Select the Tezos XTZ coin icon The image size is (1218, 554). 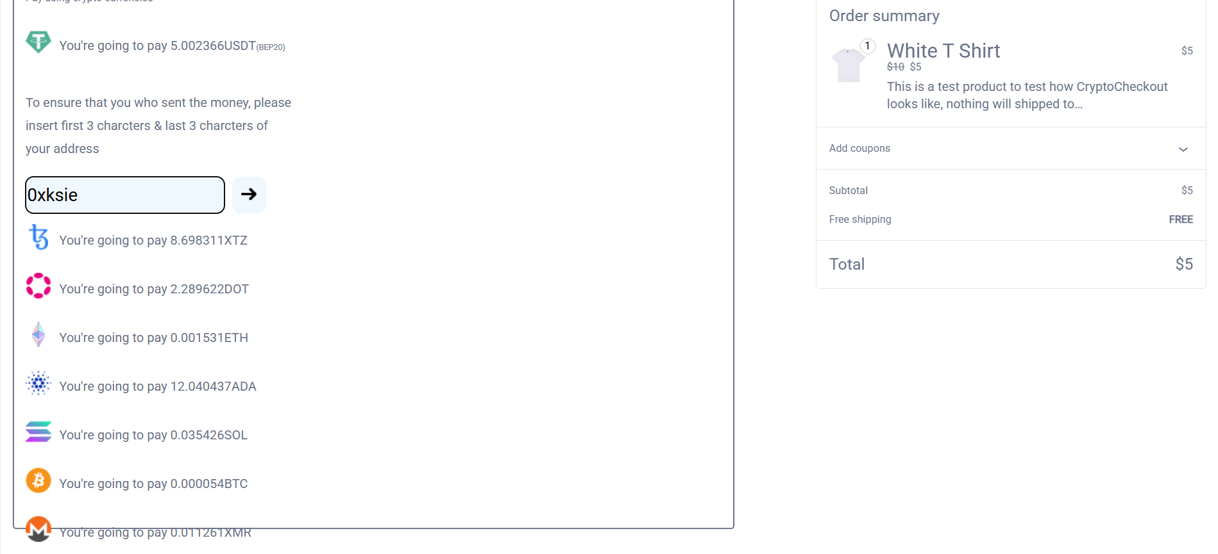coord(38,238)
